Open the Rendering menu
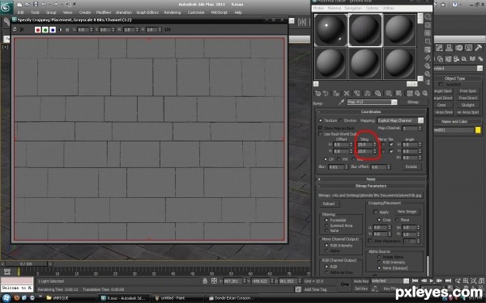This screenshot has height=303, width=486. (173, 12)
